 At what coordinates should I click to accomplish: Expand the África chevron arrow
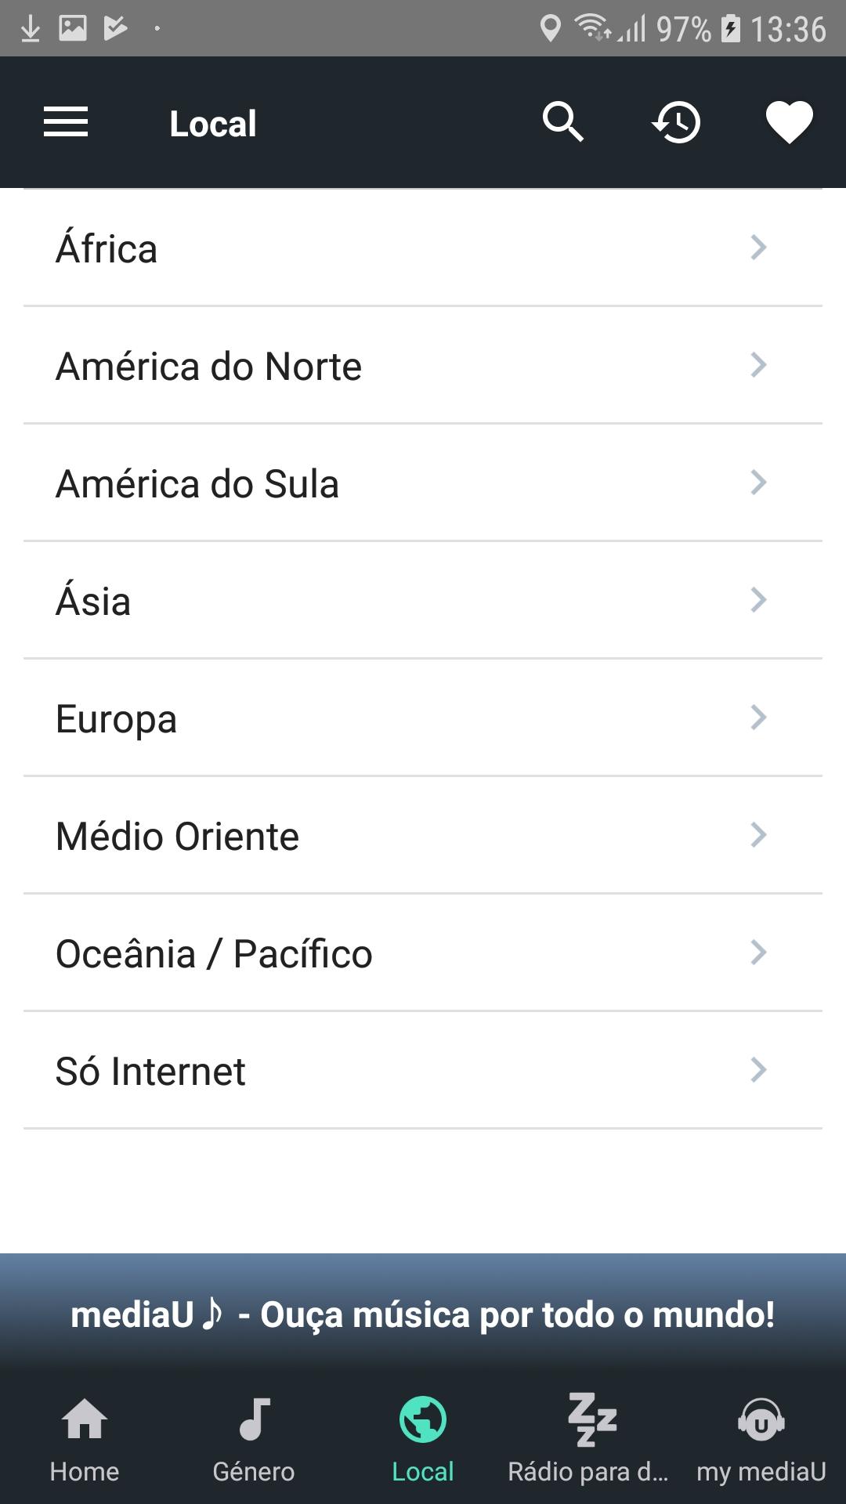click(x=757, y=248)
